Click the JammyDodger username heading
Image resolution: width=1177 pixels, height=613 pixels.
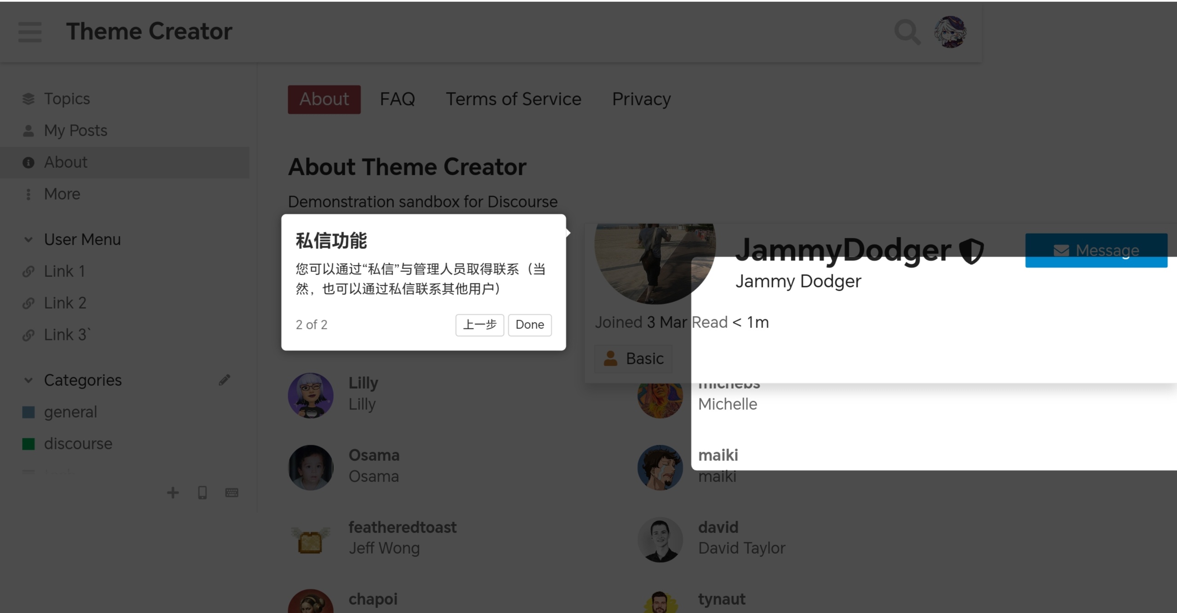point(843,250)
